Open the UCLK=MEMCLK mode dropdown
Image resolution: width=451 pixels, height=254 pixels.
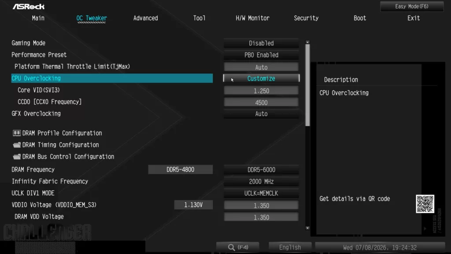point(261,193)
